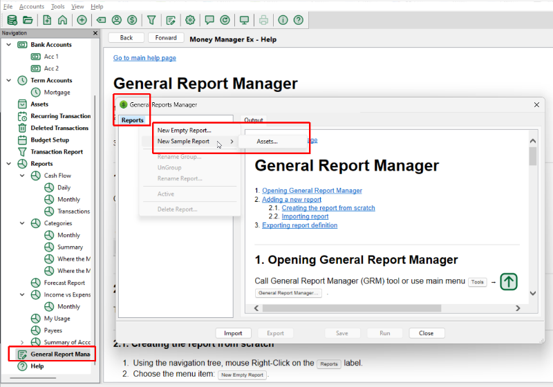
Task: Follow the Go to main help page link
Action: click(144, 58)
